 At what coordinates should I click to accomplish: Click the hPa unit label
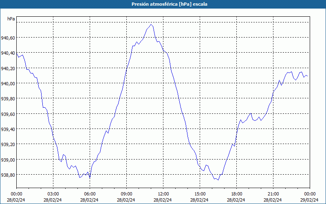[11, 19]
